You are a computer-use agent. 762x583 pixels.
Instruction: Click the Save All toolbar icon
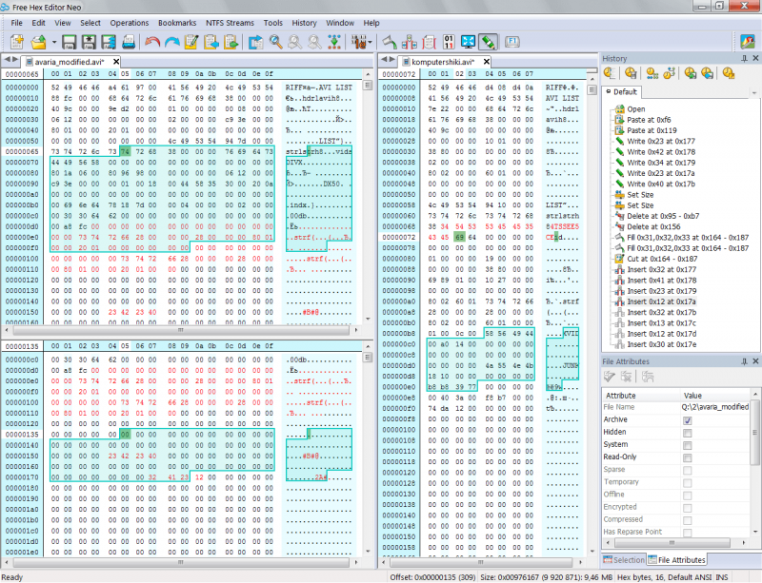[109, 42]
